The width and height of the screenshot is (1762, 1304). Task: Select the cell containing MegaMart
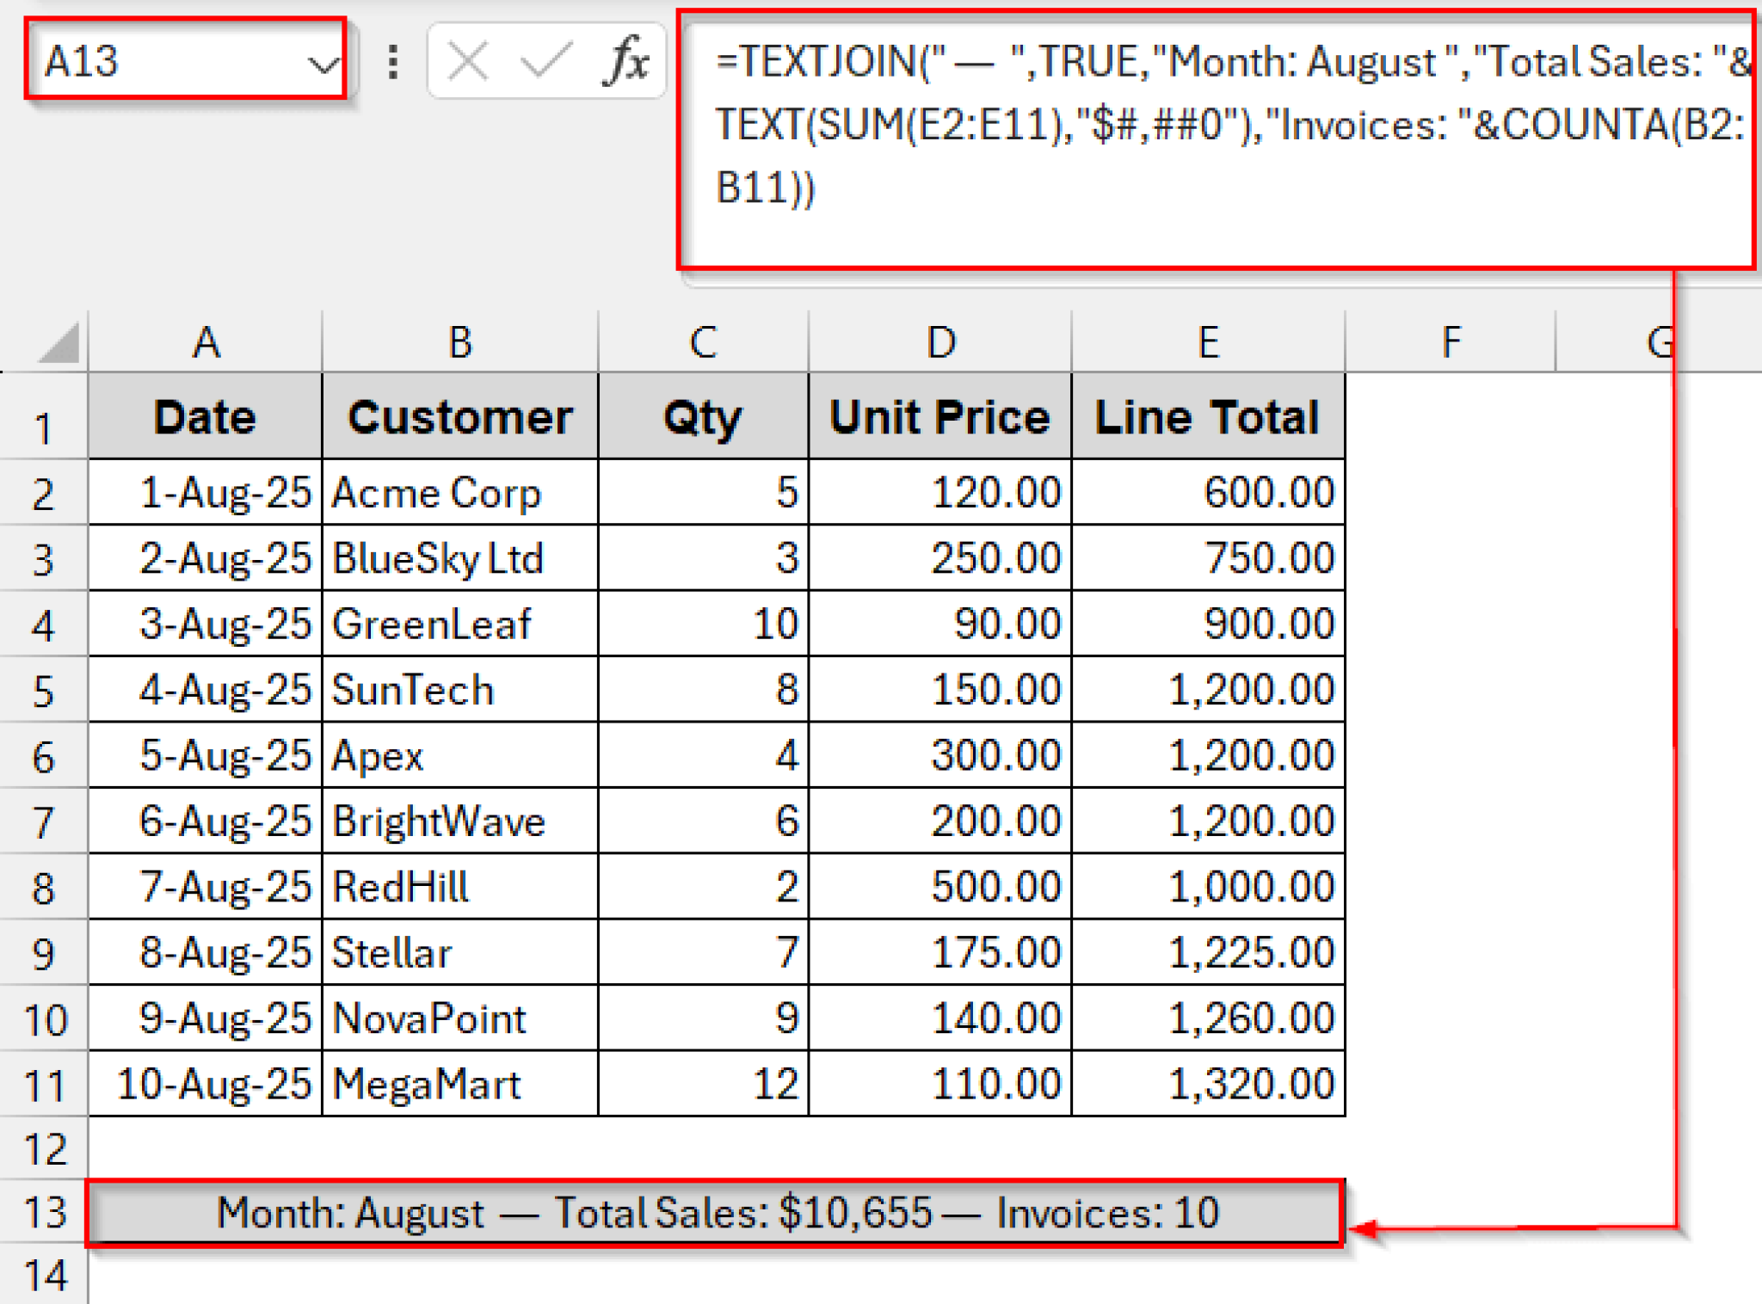[x=459, y=1084]
